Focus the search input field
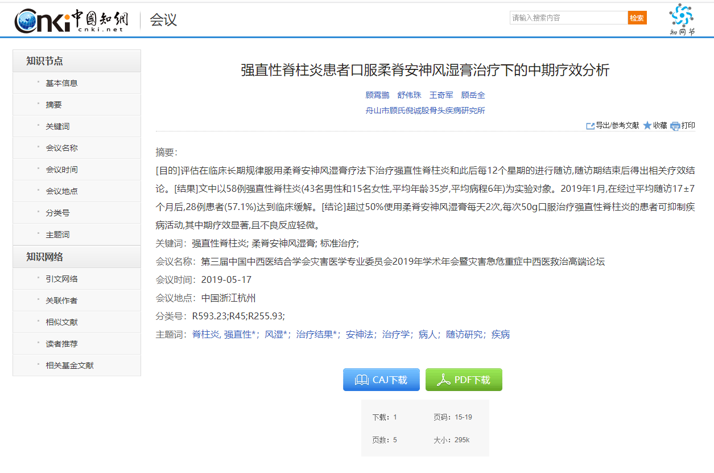 (x=568, y=18)
